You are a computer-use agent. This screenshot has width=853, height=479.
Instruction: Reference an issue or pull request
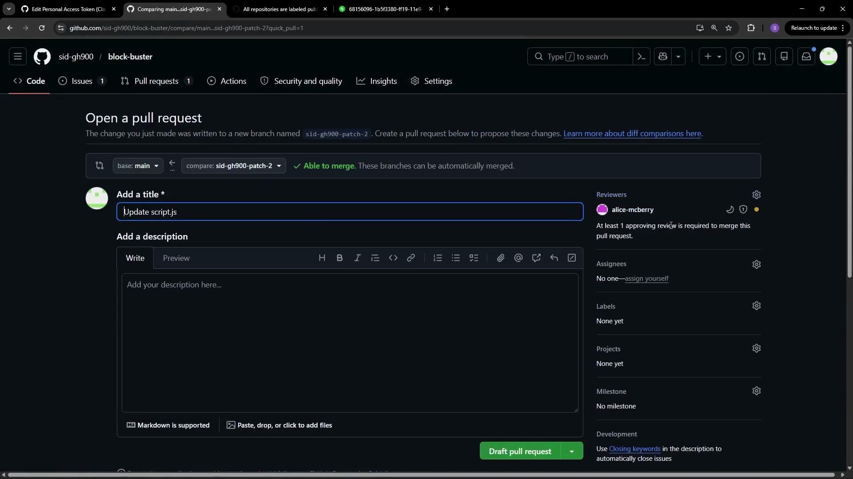click(x=536, y=258)
